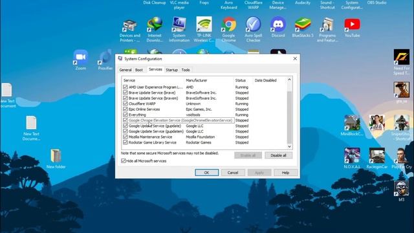Open System Information desktop icon
Viewport: 414px width, 233px height.
click(x=179, y=30)
